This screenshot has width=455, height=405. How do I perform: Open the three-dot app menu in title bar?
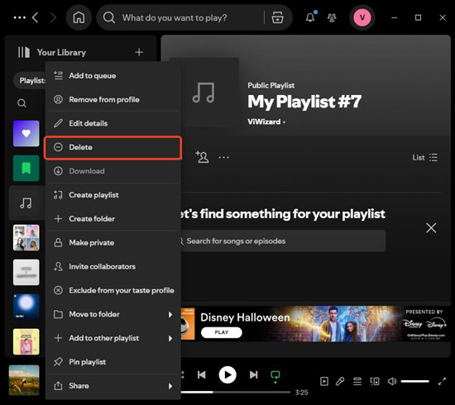click(x=20, y=17)
